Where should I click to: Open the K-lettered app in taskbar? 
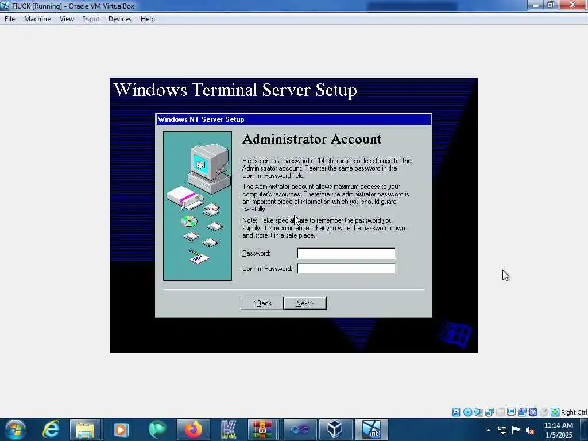pyautogui.click(x=229, y=430)
